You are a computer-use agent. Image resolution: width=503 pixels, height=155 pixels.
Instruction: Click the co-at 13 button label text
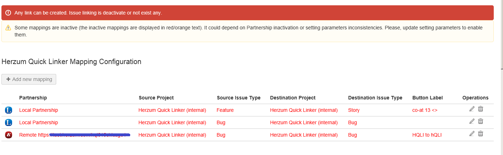click(425, 110)
